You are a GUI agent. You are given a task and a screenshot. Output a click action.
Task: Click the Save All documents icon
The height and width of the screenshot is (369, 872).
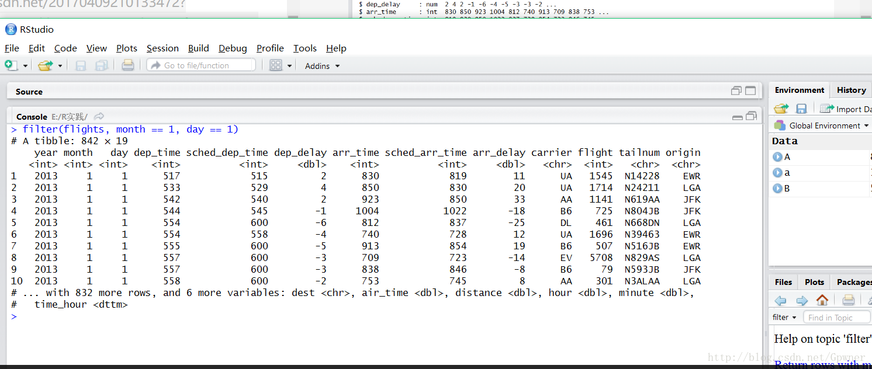(x=101, y=65)
